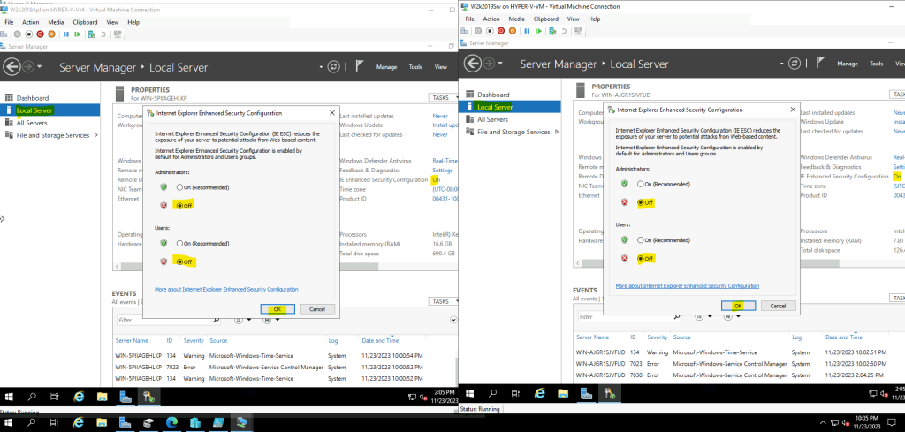905x432 pixels.
Task: Click green Reset icon in W2k2019Apl toolbar
Action: [x=78, y=34]
